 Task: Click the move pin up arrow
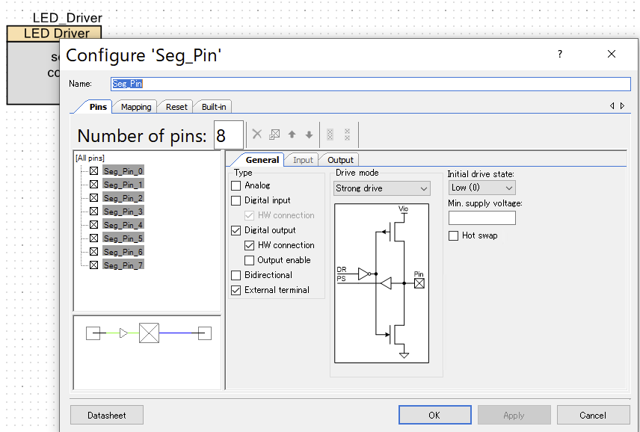tap(292, 135)
